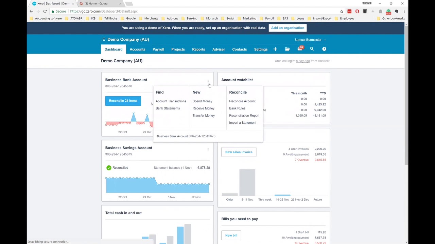Click the 'a day ago' last login link
435x244 pixels.
(x=303, y=61)
